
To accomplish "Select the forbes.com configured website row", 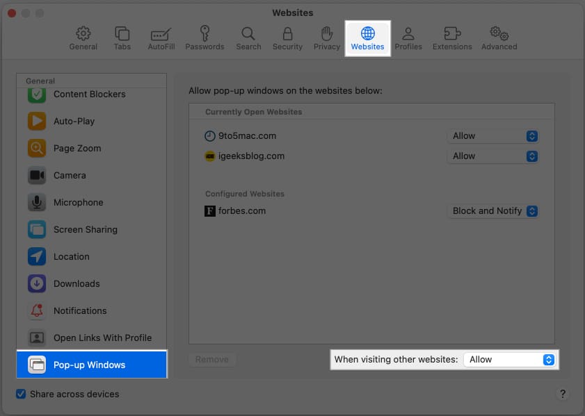I will (371, 211).
